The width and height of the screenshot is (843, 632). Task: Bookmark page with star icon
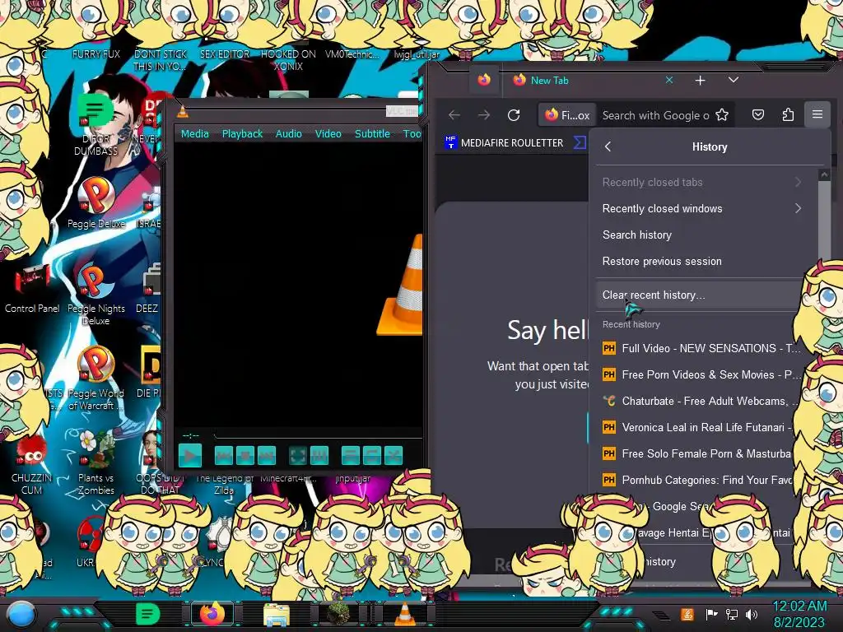click(x=722, y=115)
